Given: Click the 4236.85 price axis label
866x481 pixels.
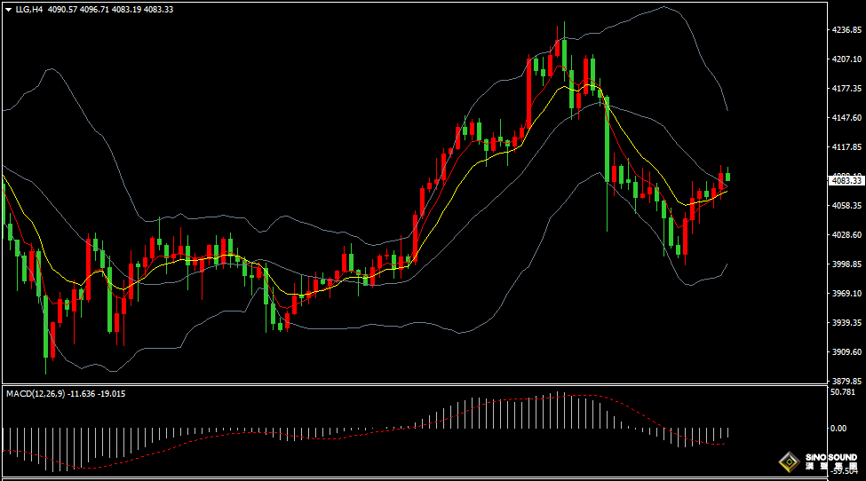Looking at the screenshot, I should pos(846,30).
